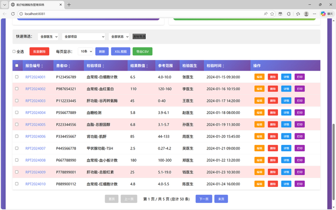Click the red 批量删除 button

point(39,51)
